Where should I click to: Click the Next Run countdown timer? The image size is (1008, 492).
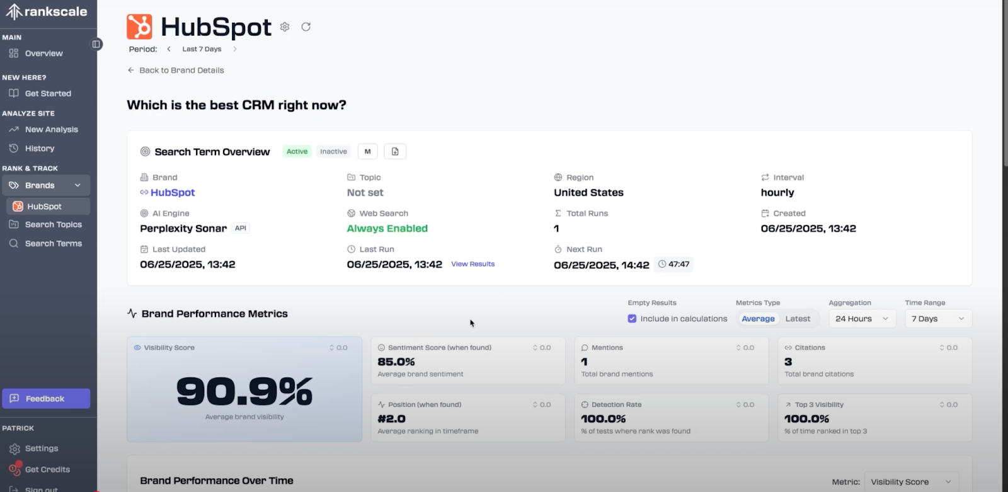tap(673, 265)
